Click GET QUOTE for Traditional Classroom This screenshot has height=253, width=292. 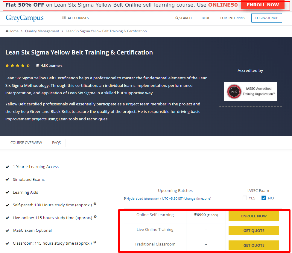254,245
